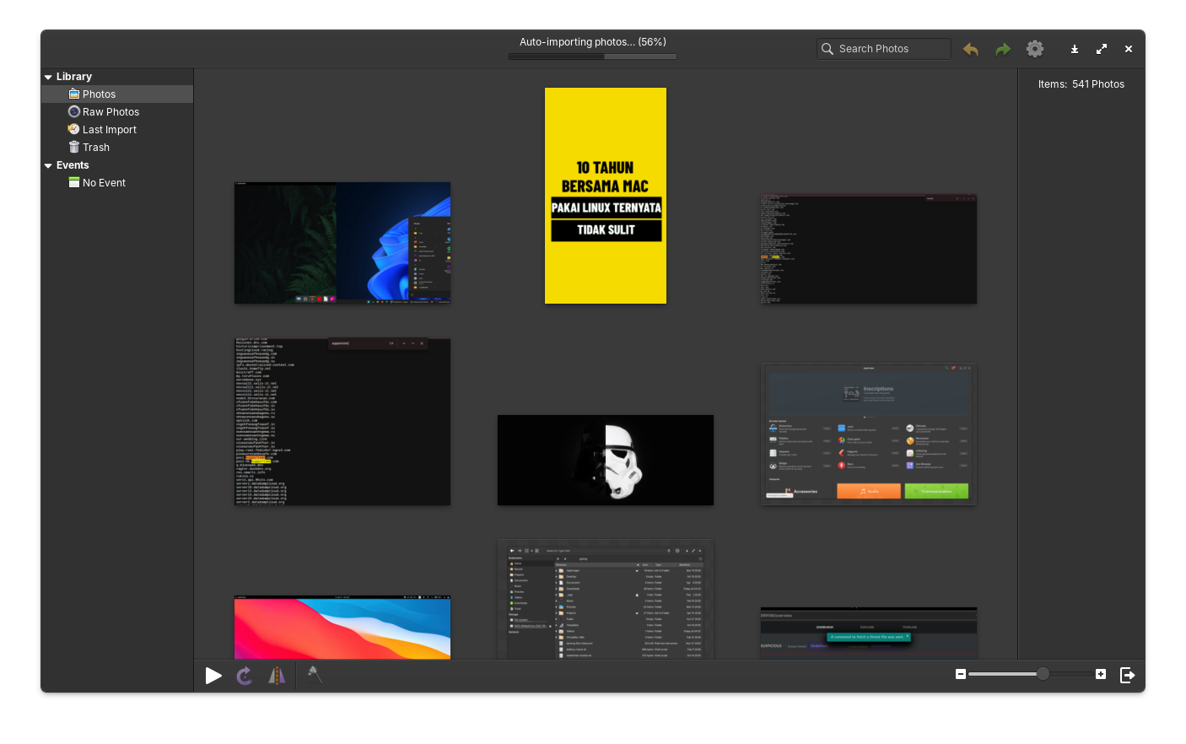
Task: Open Last Import in the sidebar
Action: tap(109, 130)
